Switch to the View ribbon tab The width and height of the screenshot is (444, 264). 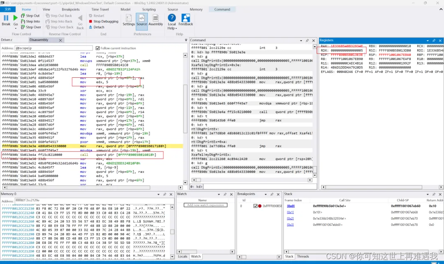coord(46,9)
